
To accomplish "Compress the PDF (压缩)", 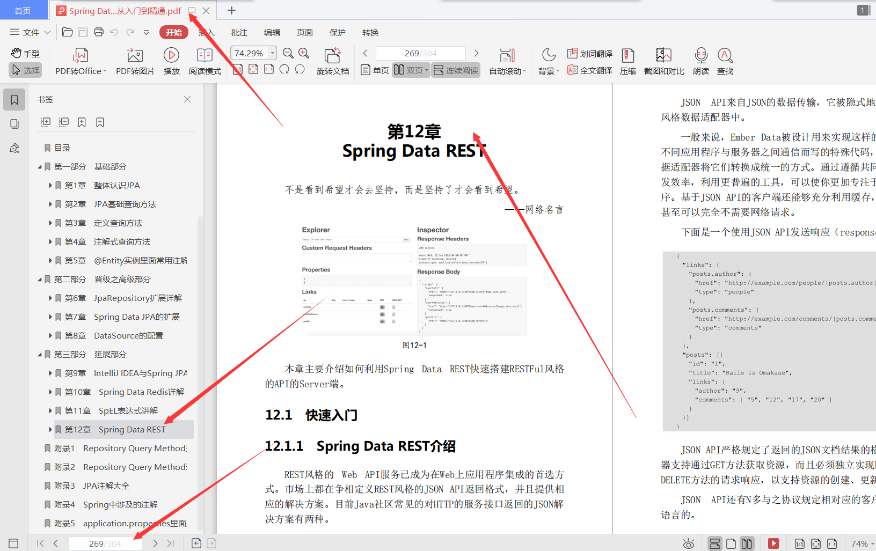I will (x=627, y=62).
